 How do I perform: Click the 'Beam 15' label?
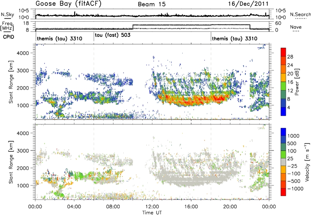click(x=152, y=4)
